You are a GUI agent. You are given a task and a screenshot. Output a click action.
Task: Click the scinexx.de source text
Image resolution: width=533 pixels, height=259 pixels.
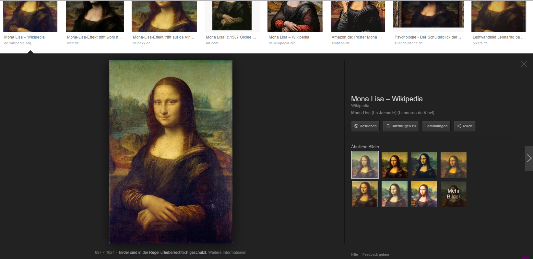click(x=142, y=43)
